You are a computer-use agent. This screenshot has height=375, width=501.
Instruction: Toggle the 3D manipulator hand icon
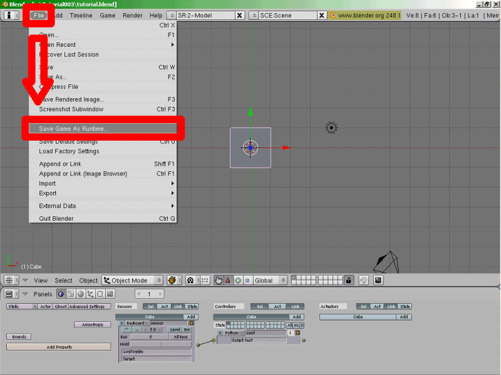[219, 281]
